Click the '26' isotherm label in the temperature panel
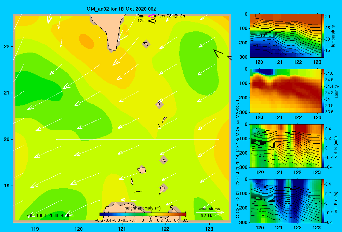The width and height of the screenshot is (342, 232). coord(308,32)
